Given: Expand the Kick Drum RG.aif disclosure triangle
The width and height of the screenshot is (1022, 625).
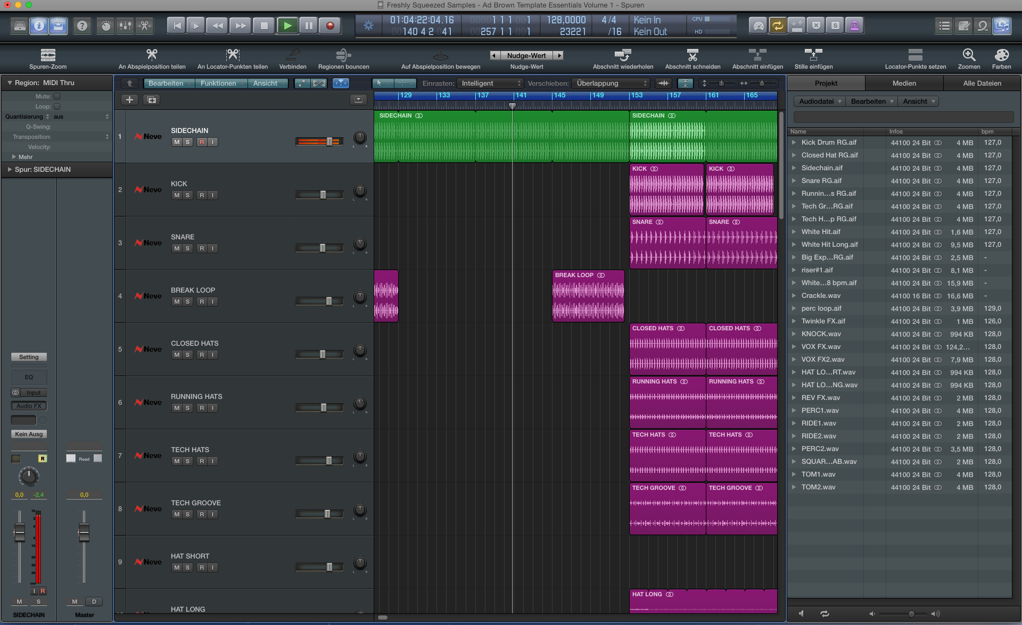Looking at the screenshot, I should (x=794, y=142).
